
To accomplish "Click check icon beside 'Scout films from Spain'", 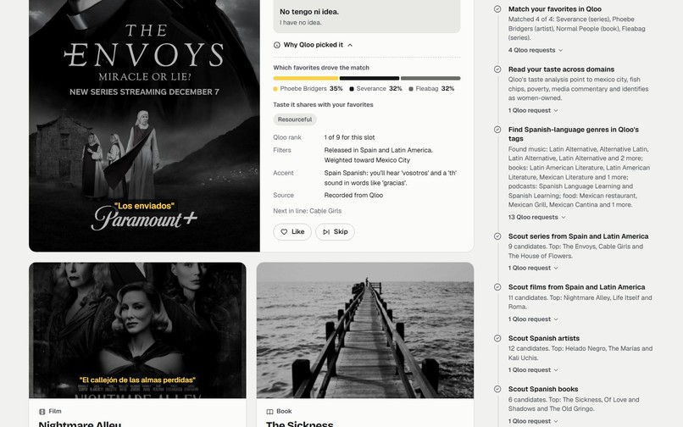I will 497,287.
